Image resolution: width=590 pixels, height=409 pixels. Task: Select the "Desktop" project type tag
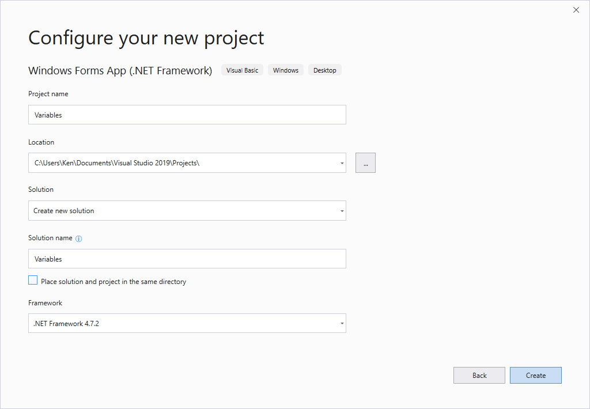324,70
